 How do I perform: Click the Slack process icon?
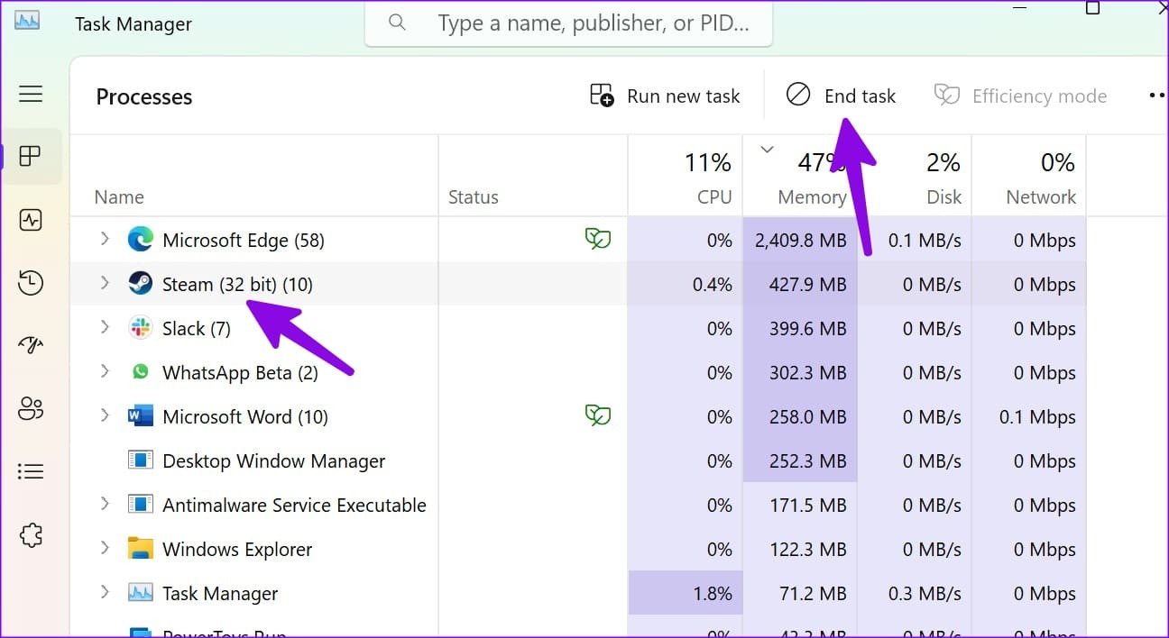[x=140, y=328]
